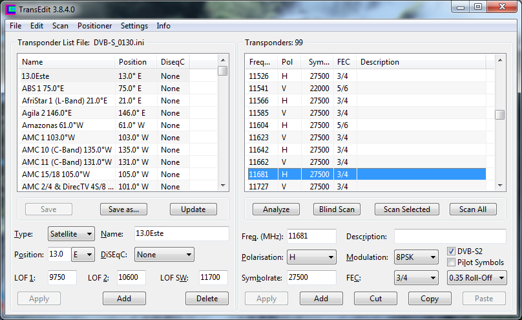Viewport: 522px width, 320px height.
Task: Open the 0.35 Roll-Off dropdown
Action: tap(477, 278)
